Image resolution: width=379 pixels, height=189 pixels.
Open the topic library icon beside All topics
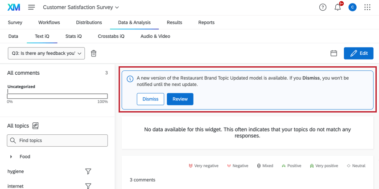(36, 126)
